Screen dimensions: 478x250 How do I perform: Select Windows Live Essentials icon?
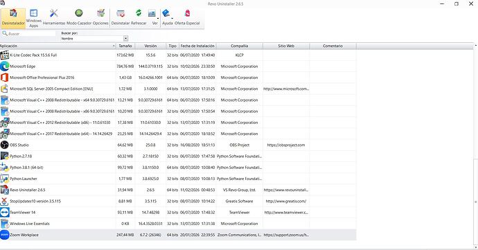coord(5,224)
